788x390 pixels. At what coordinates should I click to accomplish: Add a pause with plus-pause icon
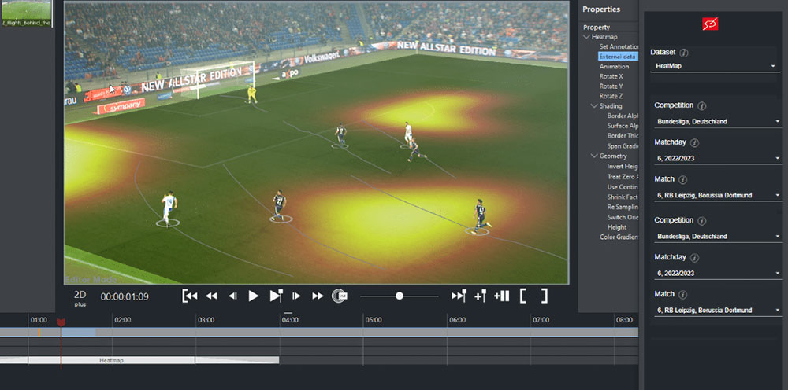point(502,296)
